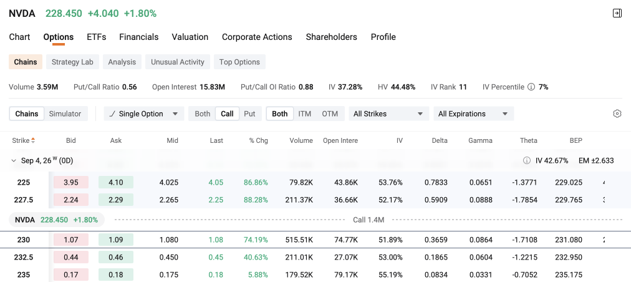Click the Volume column header
This screenshot has height=282, width=631.
click(301, 140)
